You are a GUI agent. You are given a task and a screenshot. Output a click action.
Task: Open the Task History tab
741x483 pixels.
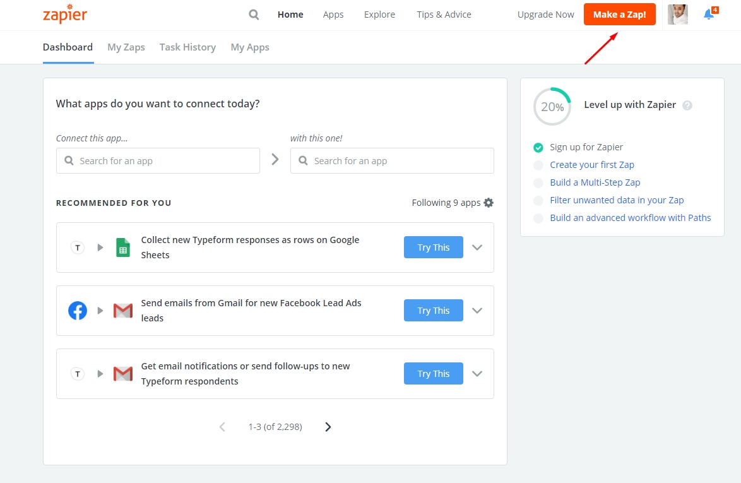pos(187,47)
